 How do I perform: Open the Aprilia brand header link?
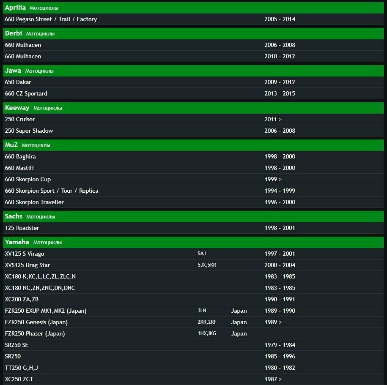[x=15, y=8]
